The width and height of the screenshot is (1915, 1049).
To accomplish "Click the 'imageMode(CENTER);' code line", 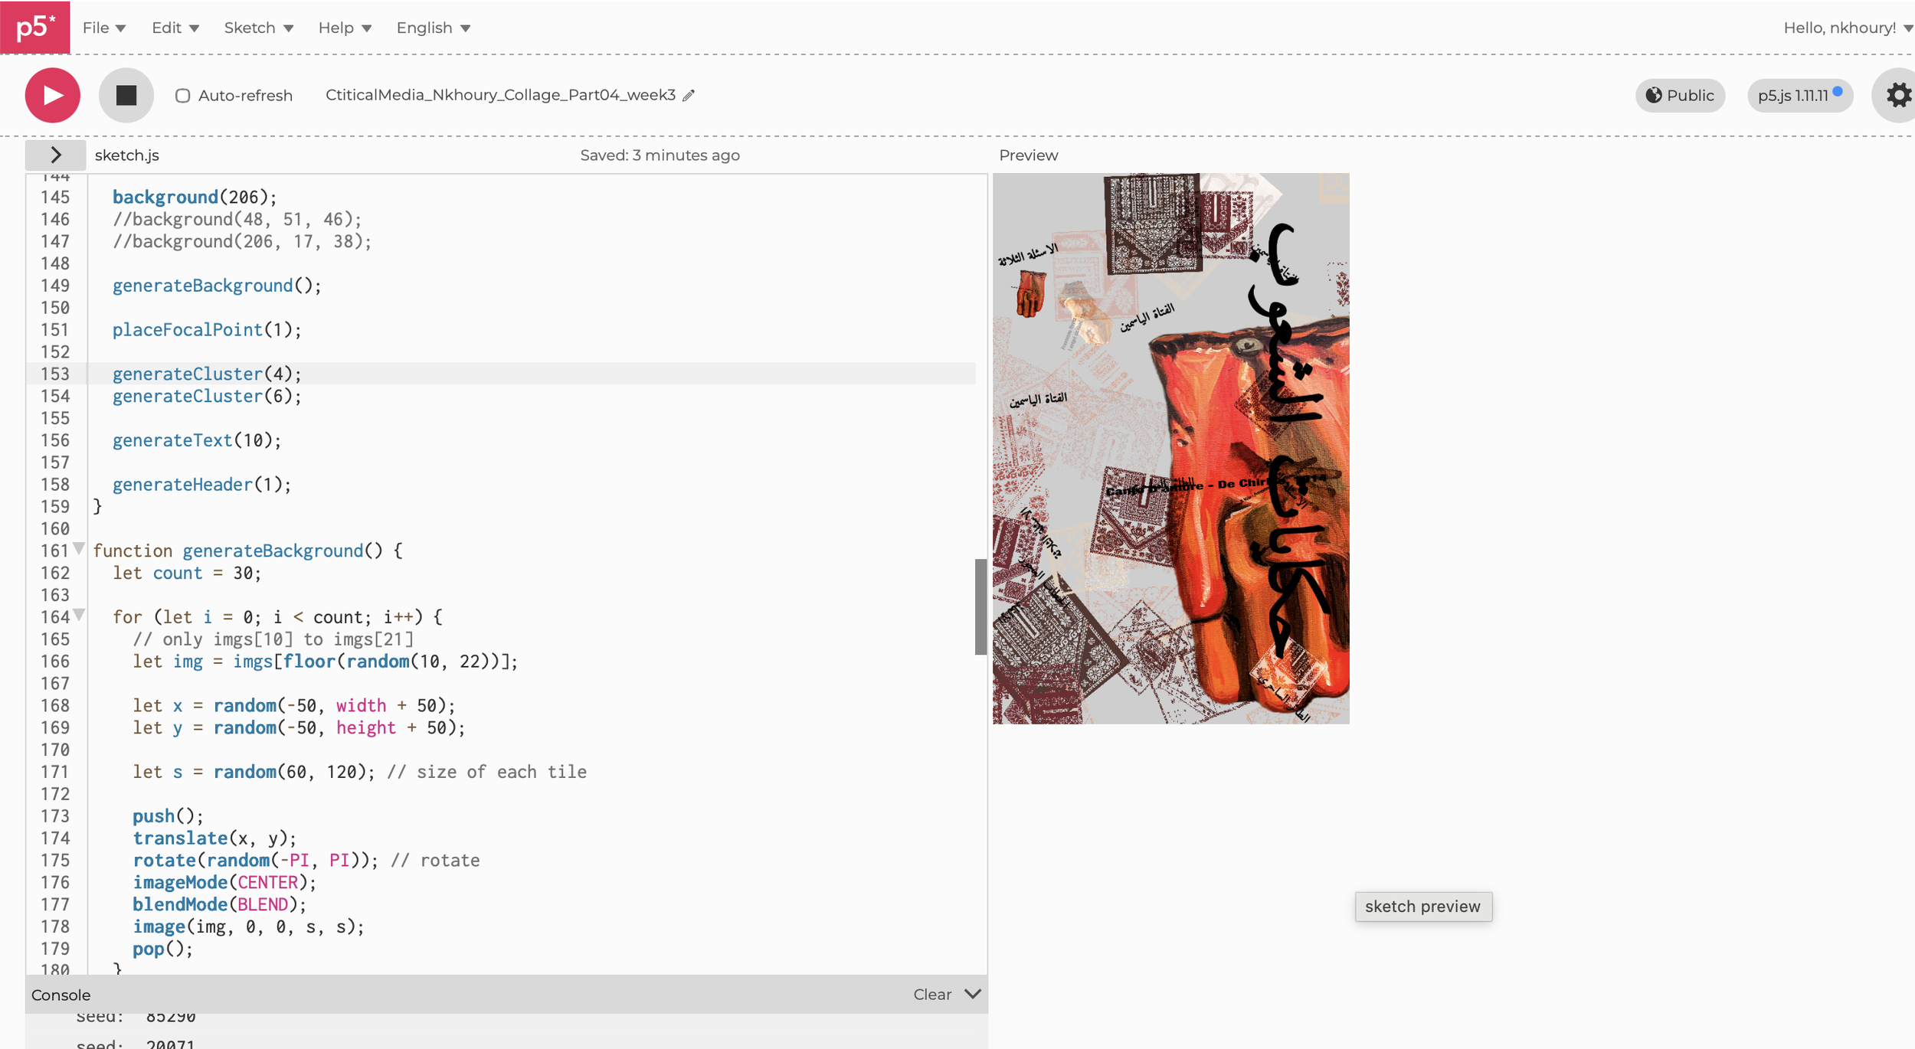I will pyautogui.click(x=224, y=882).
